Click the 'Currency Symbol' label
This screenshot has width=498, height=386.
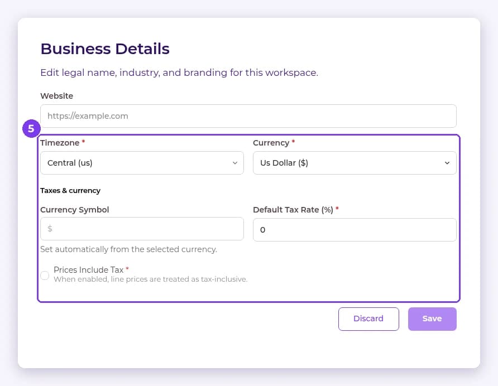(x=75, y=210)
